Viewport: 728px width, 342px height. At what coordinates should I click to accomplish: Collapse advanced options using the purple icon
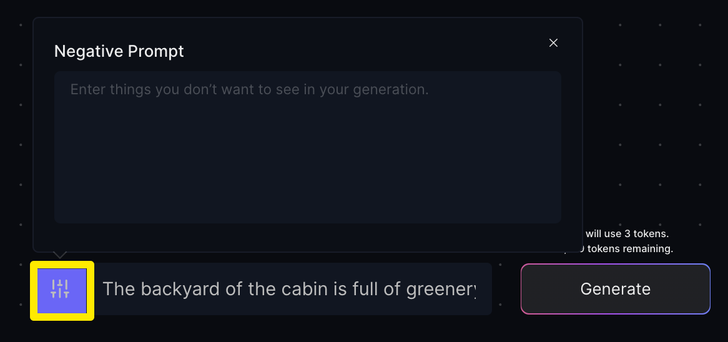click(61, 290)
